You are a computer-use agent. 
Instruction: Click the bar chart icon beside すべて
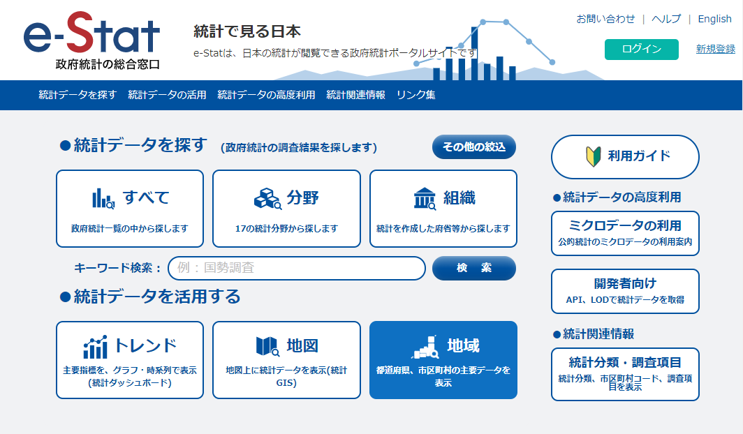click(x=103, y=199)
